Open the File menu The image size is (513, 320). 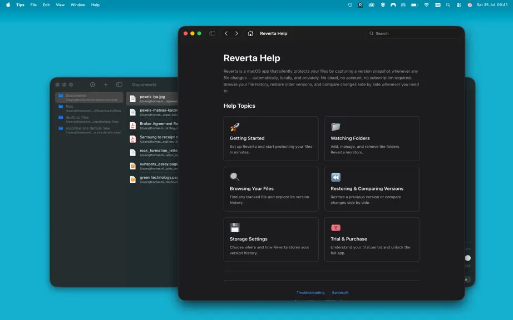coord(33,5)
